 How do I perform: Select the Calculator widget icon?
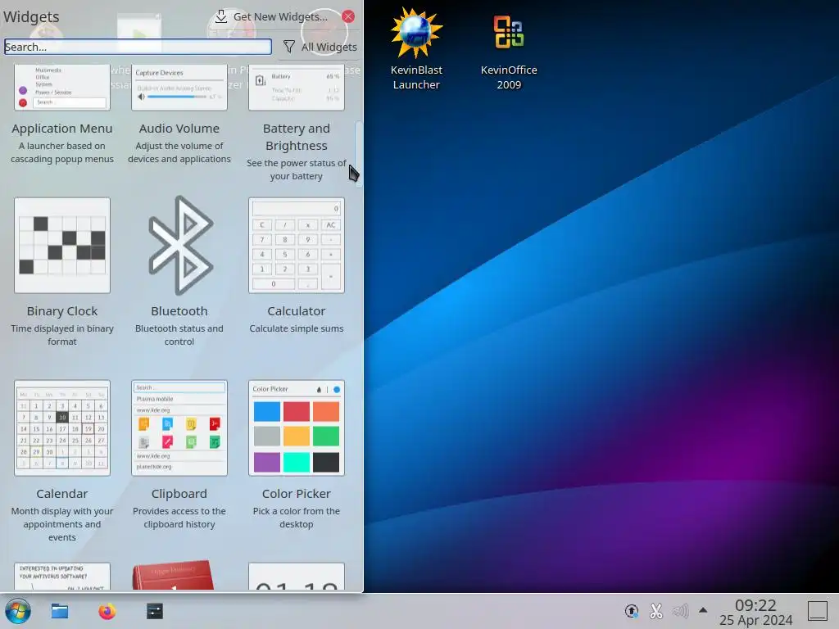297,246
